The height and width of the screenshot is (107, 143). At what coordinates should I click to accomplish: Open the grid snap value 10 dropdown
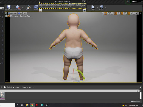click(x=119, y=13)
